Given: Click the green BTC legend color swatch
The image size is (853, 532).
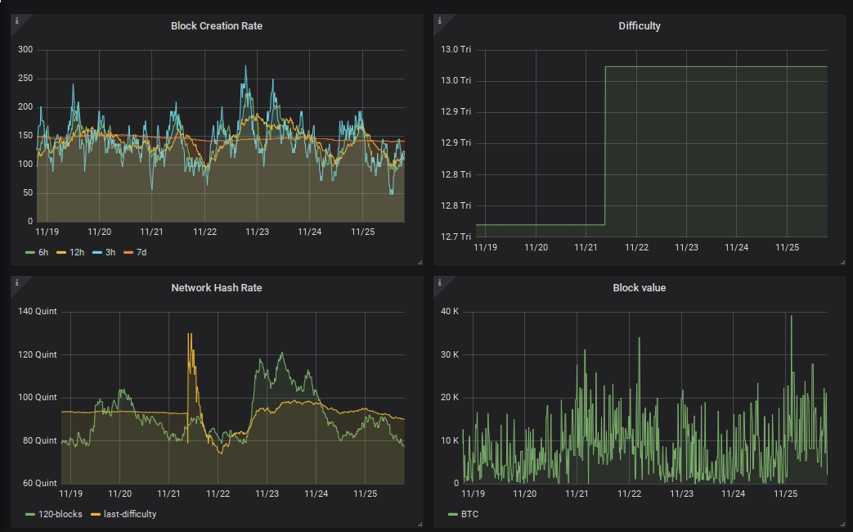Looking at the screenshot, I should click(452, 514).
